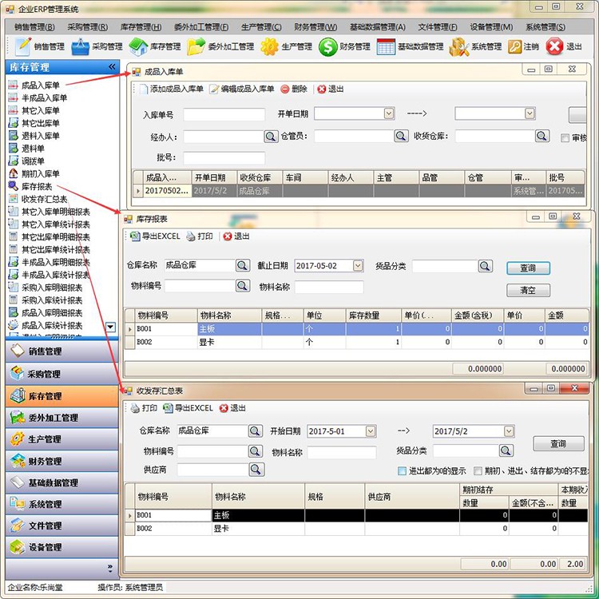Click 删除 in 成品入库单 window

[294, 89]
